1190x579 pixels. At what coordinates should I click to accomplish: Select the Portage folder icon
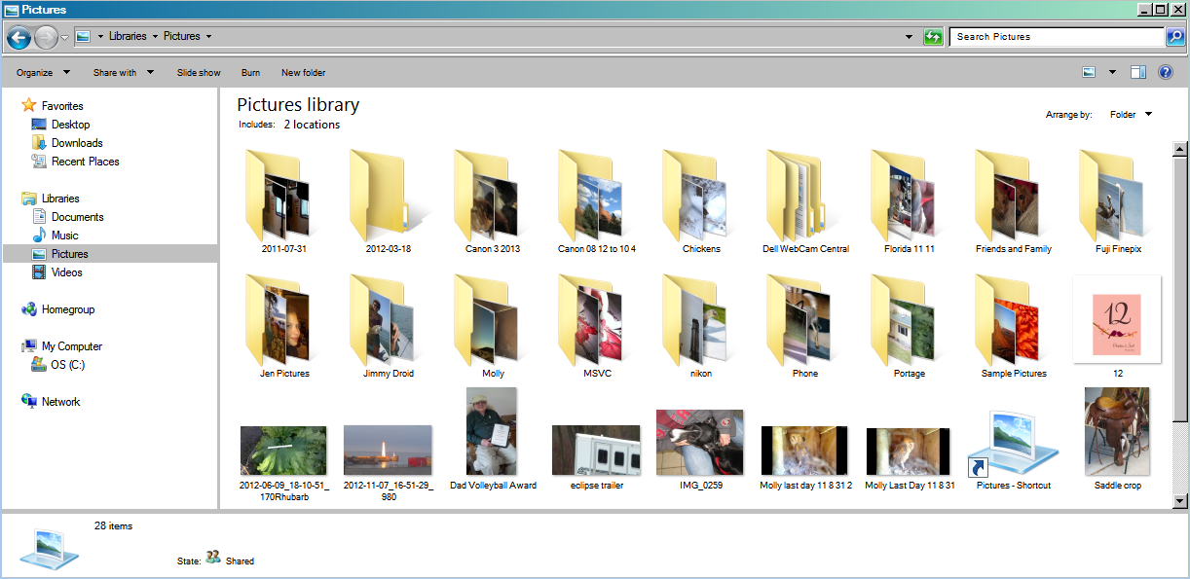(903, 320)
